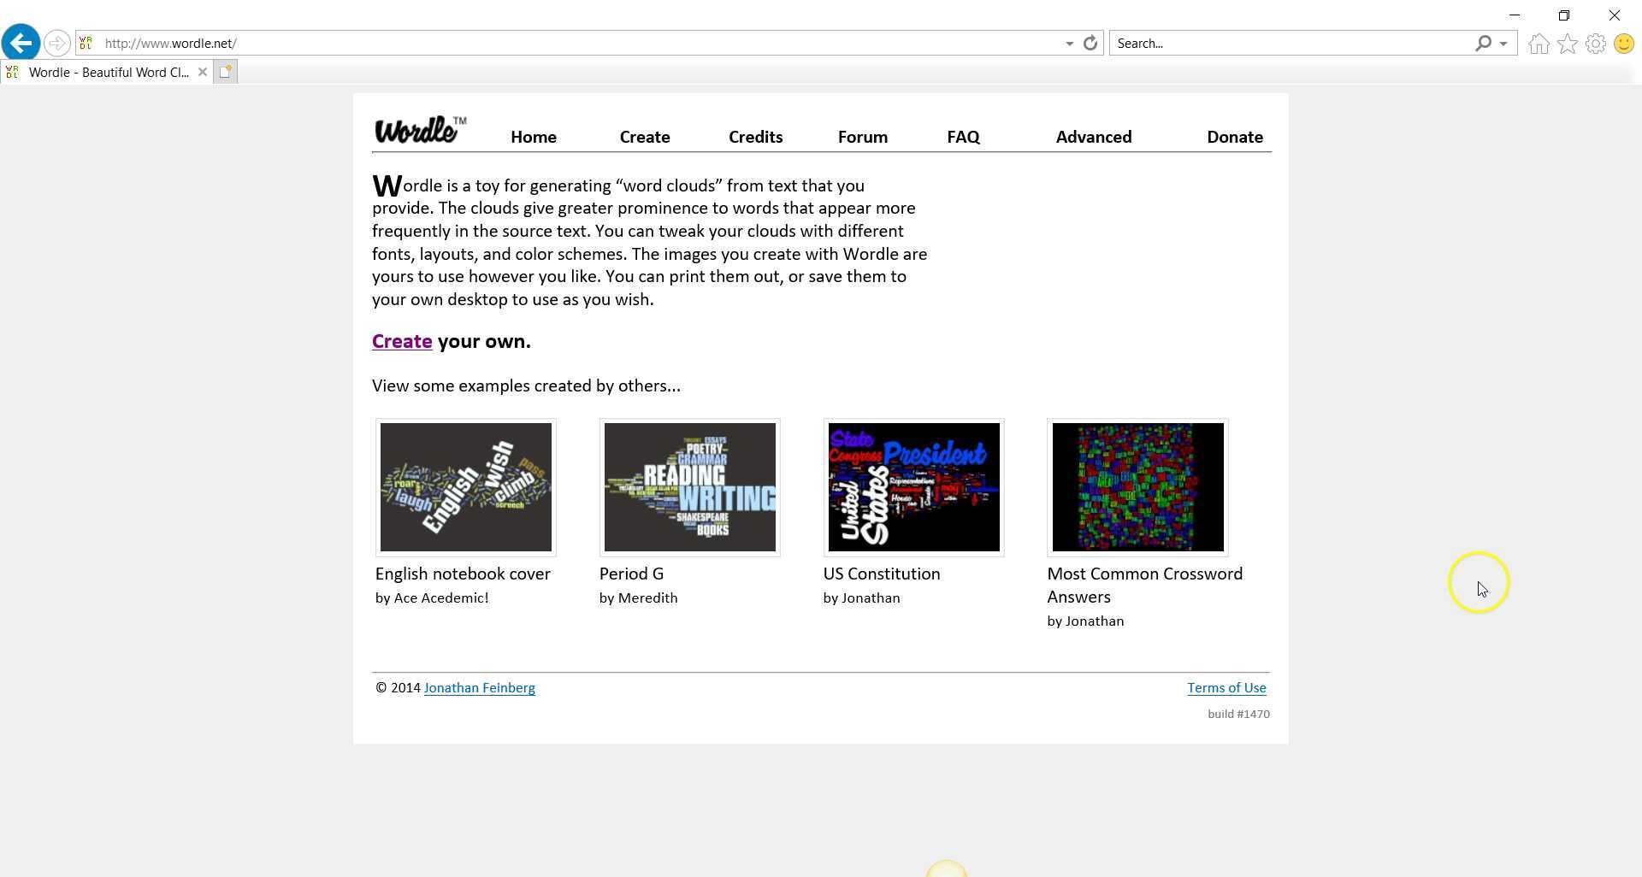Click the US Constitution title text
The height and width of the screenshot is (877, 1642).
882,574
